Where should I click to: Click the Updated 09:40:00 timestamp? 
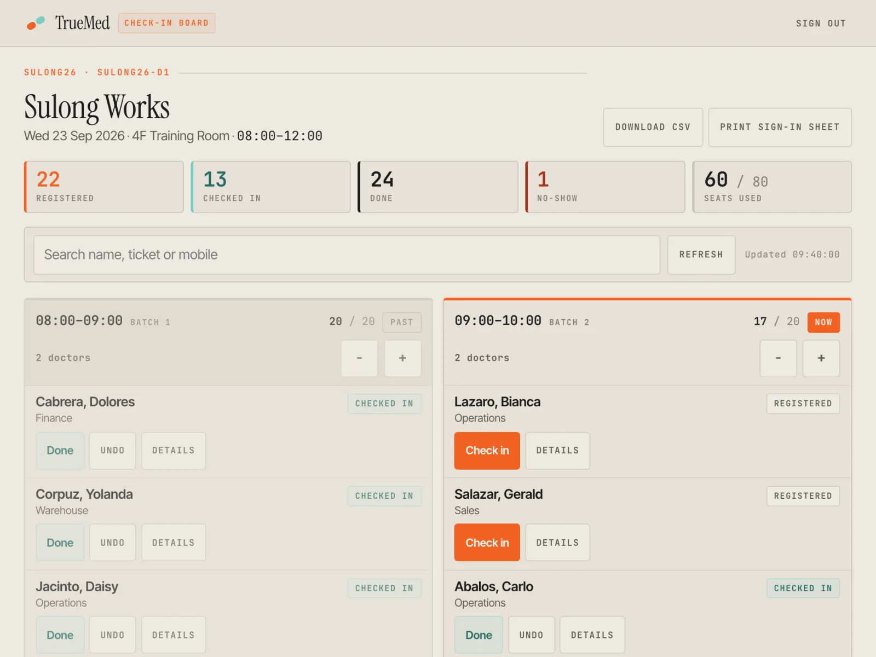792,255
